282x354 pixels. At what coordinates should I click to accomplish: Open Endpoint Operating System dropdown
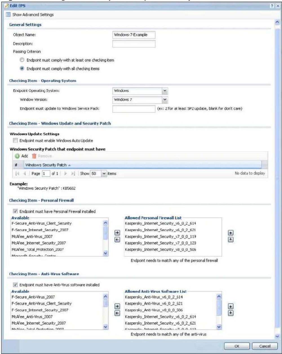(x=165, y=91)
